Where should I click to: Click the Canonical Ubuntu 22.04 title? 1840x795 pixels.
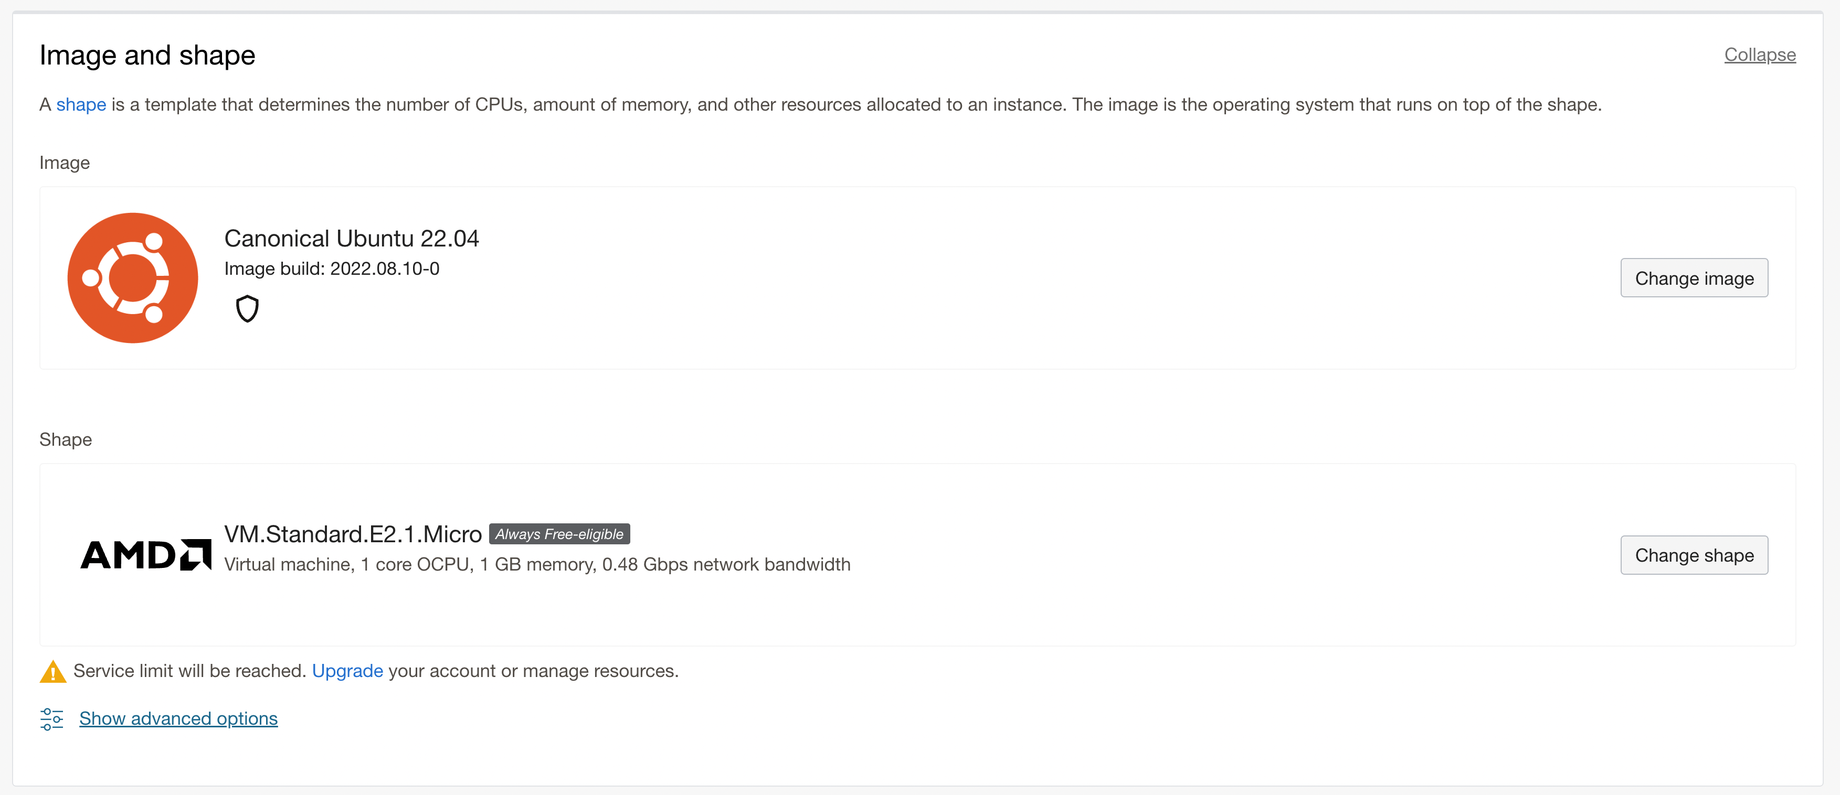[x=352, y=239]
